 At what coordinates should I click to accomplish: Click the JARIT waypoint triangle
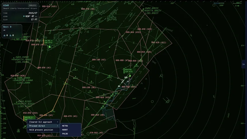coord(97,72)
